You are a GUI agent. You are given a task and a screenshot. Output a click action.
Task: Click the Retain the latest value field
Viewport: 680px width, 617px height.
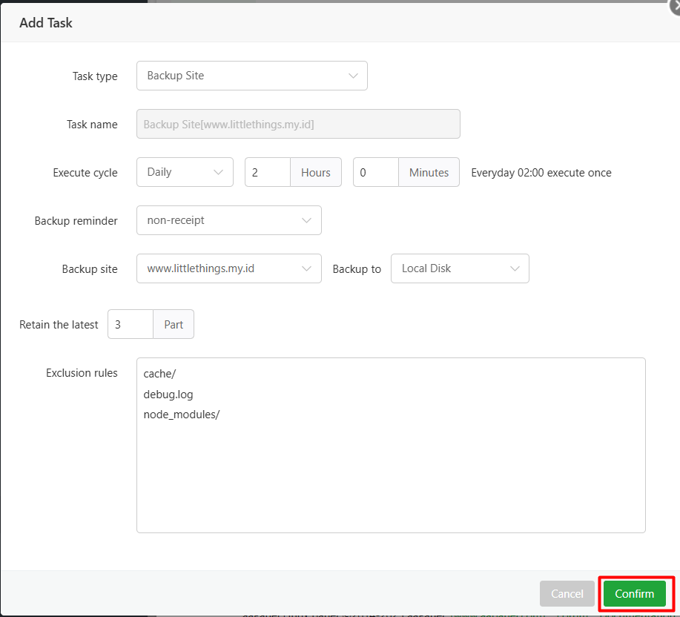(130, 324)
